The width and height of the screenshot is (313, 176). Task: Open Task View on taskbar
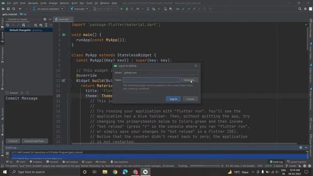click(x=94, y=172)
